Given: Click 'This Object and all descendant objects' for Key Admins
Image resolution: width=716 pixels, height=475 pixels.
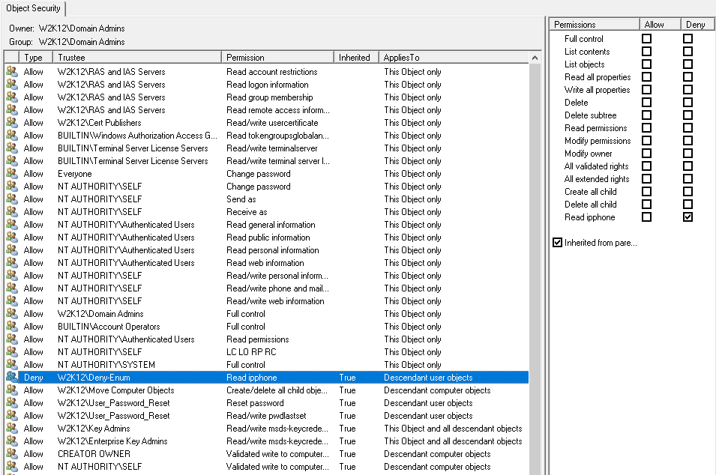Looking at the screenshot, I should tap(453, 429).
